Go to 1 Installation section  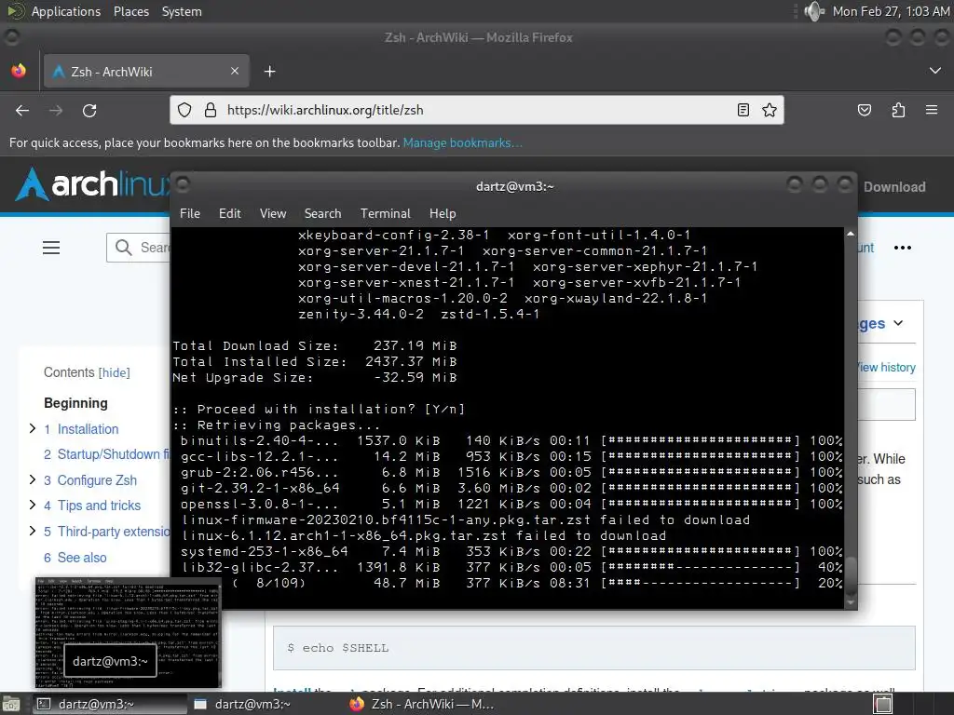coord(82,429)
